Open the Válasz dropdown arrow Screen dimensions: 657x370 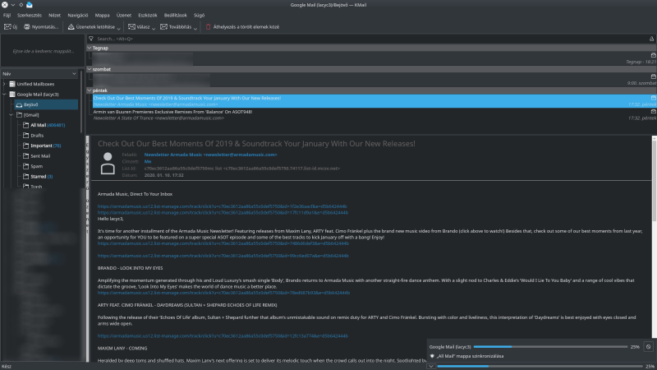click(154, 28)
